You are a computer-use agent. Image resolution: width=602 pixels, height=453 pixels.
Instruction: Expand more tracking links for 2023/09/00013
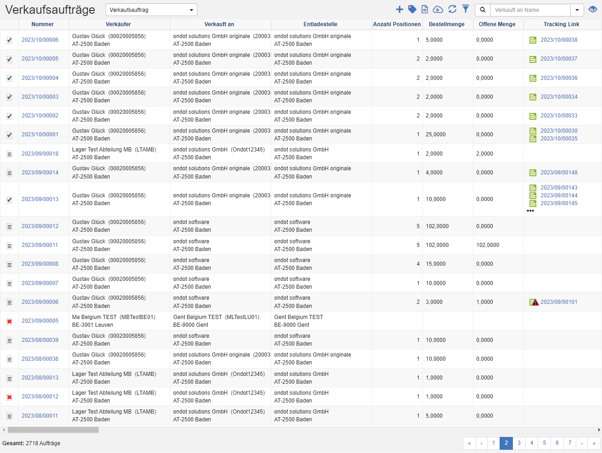[530, 211]
